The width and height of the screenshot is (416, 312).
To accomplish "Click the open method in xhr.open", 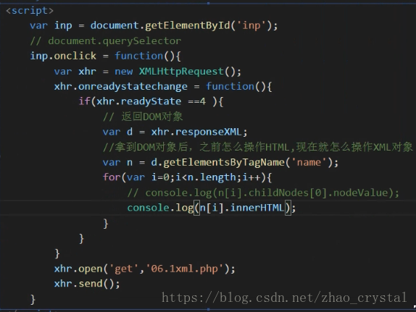I will click(90, 269).
